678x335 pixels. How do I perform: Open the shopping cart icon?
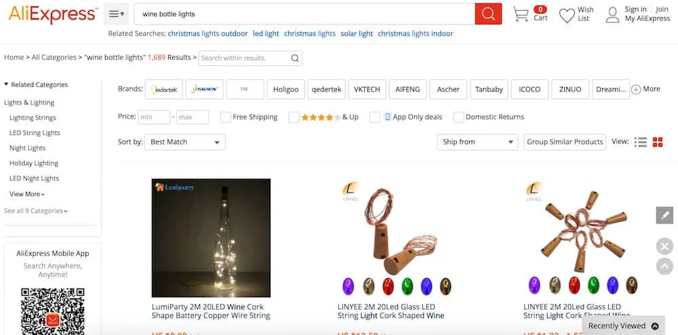tap(521, 14)
